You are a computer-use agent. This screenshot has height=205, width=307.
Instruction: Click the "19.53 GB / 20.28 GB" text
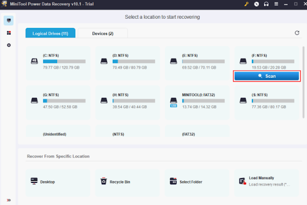click(269, 67)
